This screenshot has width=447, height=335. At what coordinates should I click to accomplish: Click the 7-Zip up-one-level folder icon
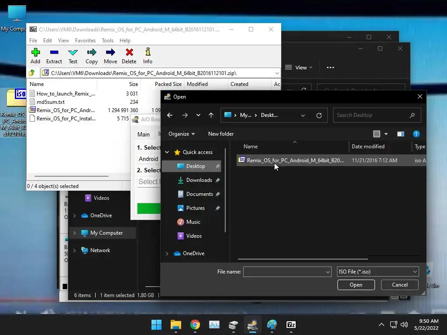coord(32,73)
